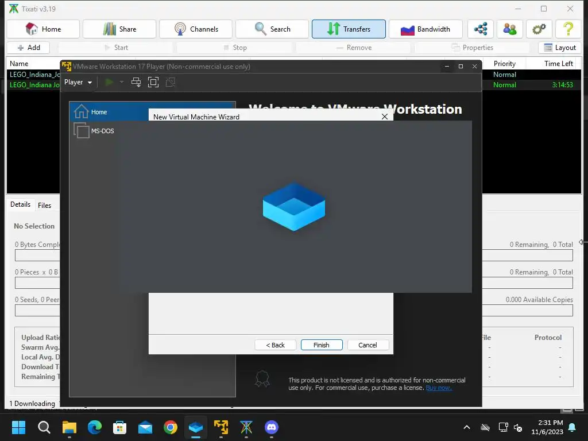Open Microsoft Store from taskbar
The height and width of the screenshot is (441, 588).
119,427
